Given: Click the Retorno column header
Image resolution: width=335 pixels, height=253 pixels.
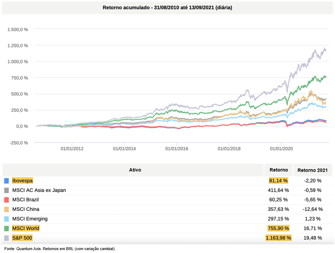Looking at the screenshot, I should 279,170.
